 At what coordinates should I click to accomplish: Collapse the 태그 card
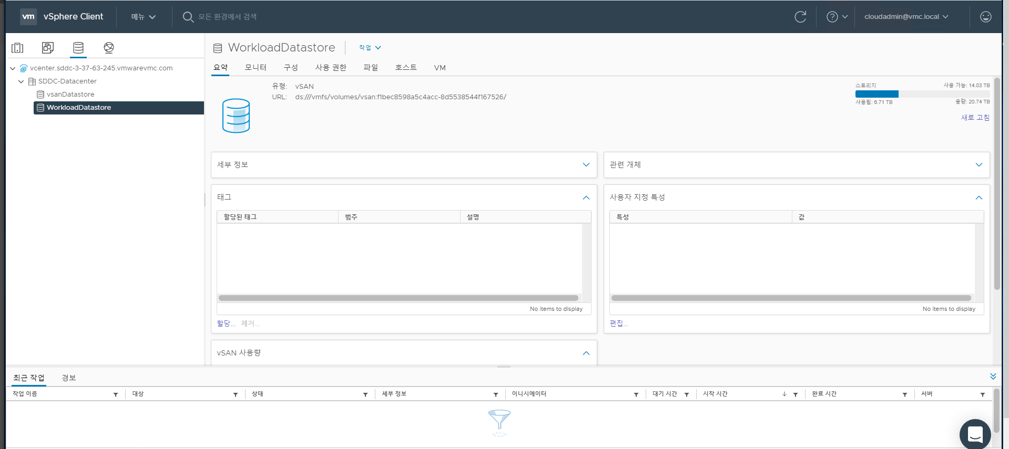[586, 198]
